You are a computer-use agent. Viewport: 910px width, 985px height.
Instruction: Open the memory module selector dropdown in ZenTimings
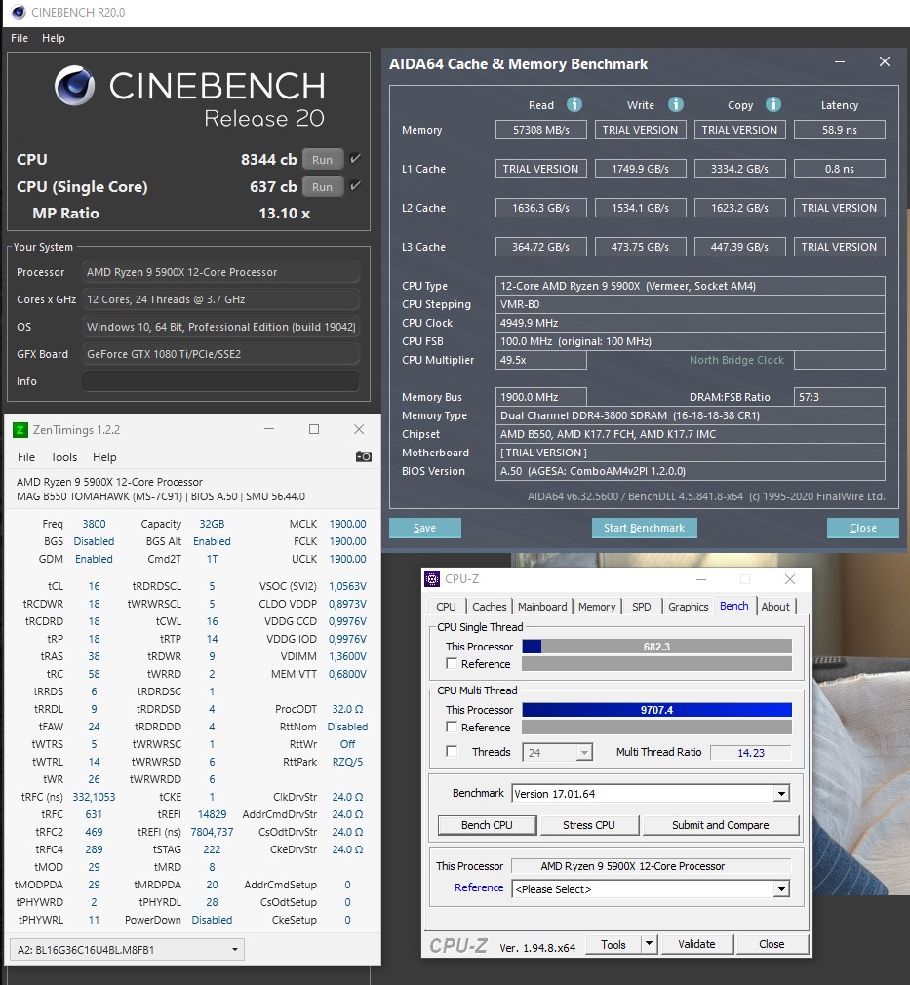pos(127,949)
